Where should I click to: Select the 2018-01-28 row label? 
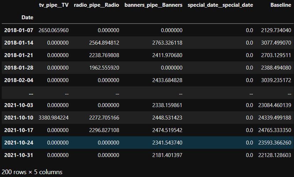coord(19,67)
